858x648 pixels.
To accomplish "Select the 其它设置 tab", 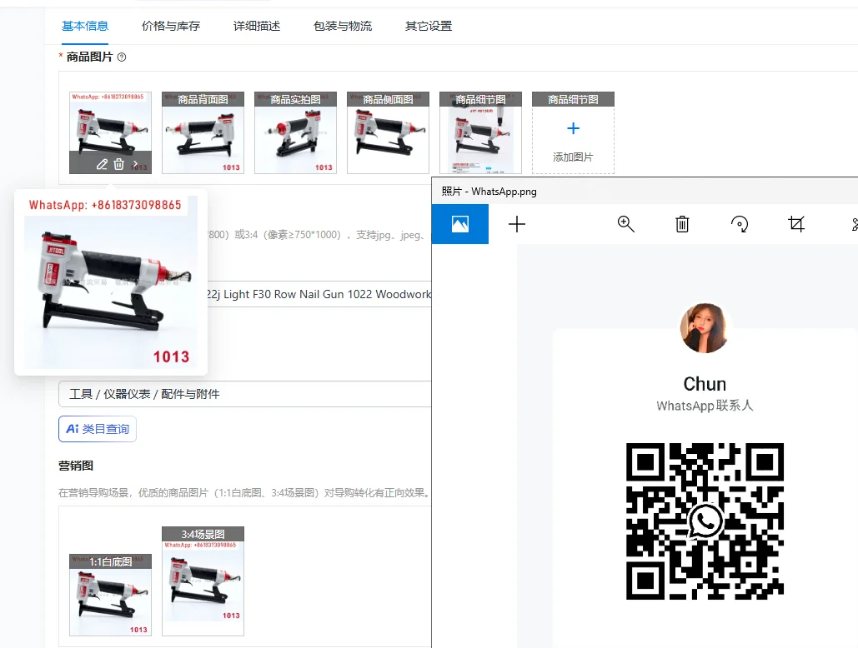I will (429, 26).
